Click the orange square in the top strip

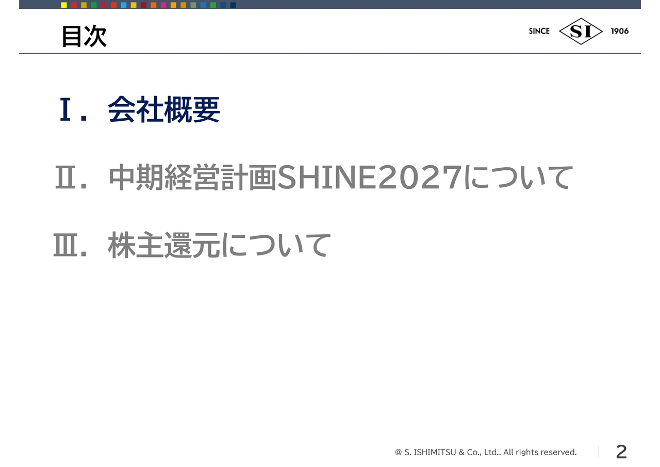pos(153,5)
